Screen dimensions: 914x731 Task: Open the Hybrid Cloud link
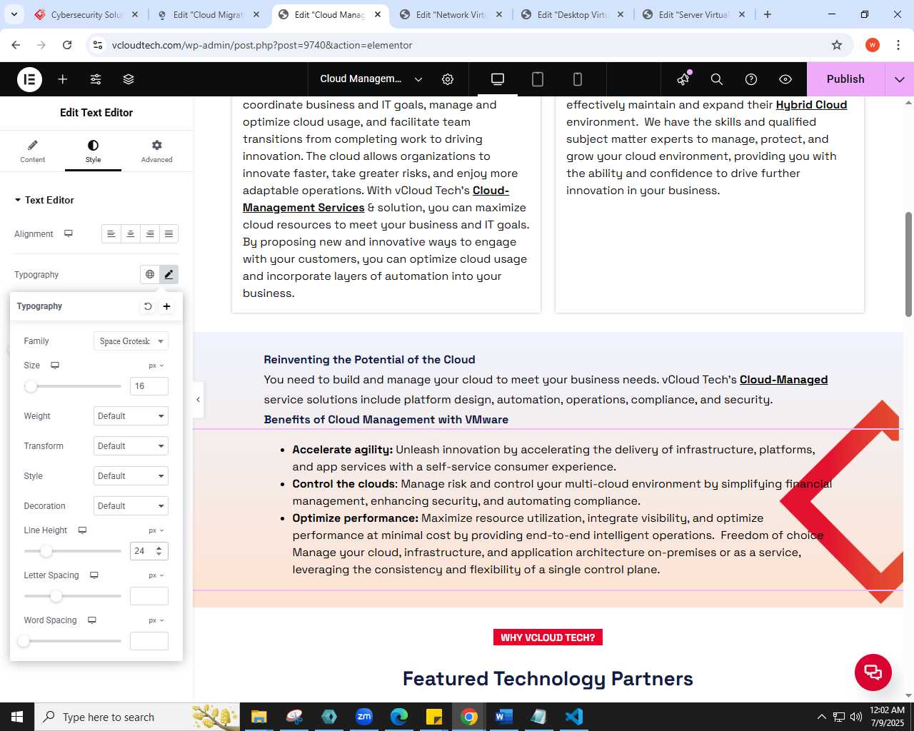point(811,105)
